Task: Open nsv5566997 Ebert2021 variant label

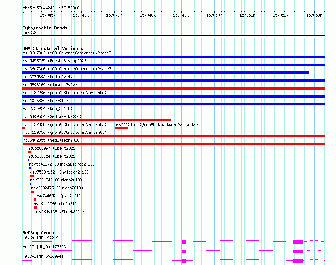Action: 52,148
